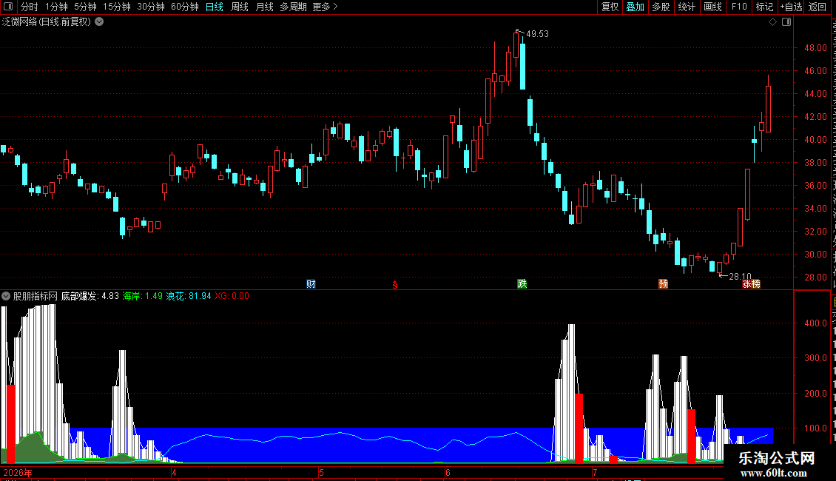Viewport: 836px width, 481px height.
Task: Click the panel layout icon beside the diamond
Action: [x=786, y=22]
